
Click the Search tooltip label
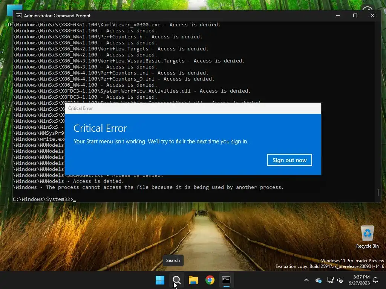(x=173, y=260)
